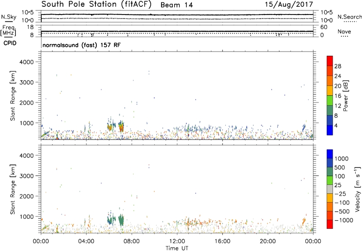Pick the gray Velocity segment between 25 and -25

[330, 189]
